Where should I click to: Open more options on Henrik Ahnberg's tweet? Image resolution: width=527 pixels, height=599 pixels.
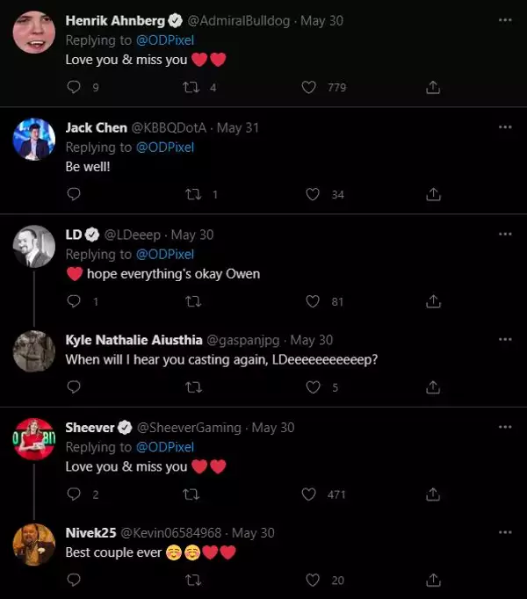(x=504, y=20)
